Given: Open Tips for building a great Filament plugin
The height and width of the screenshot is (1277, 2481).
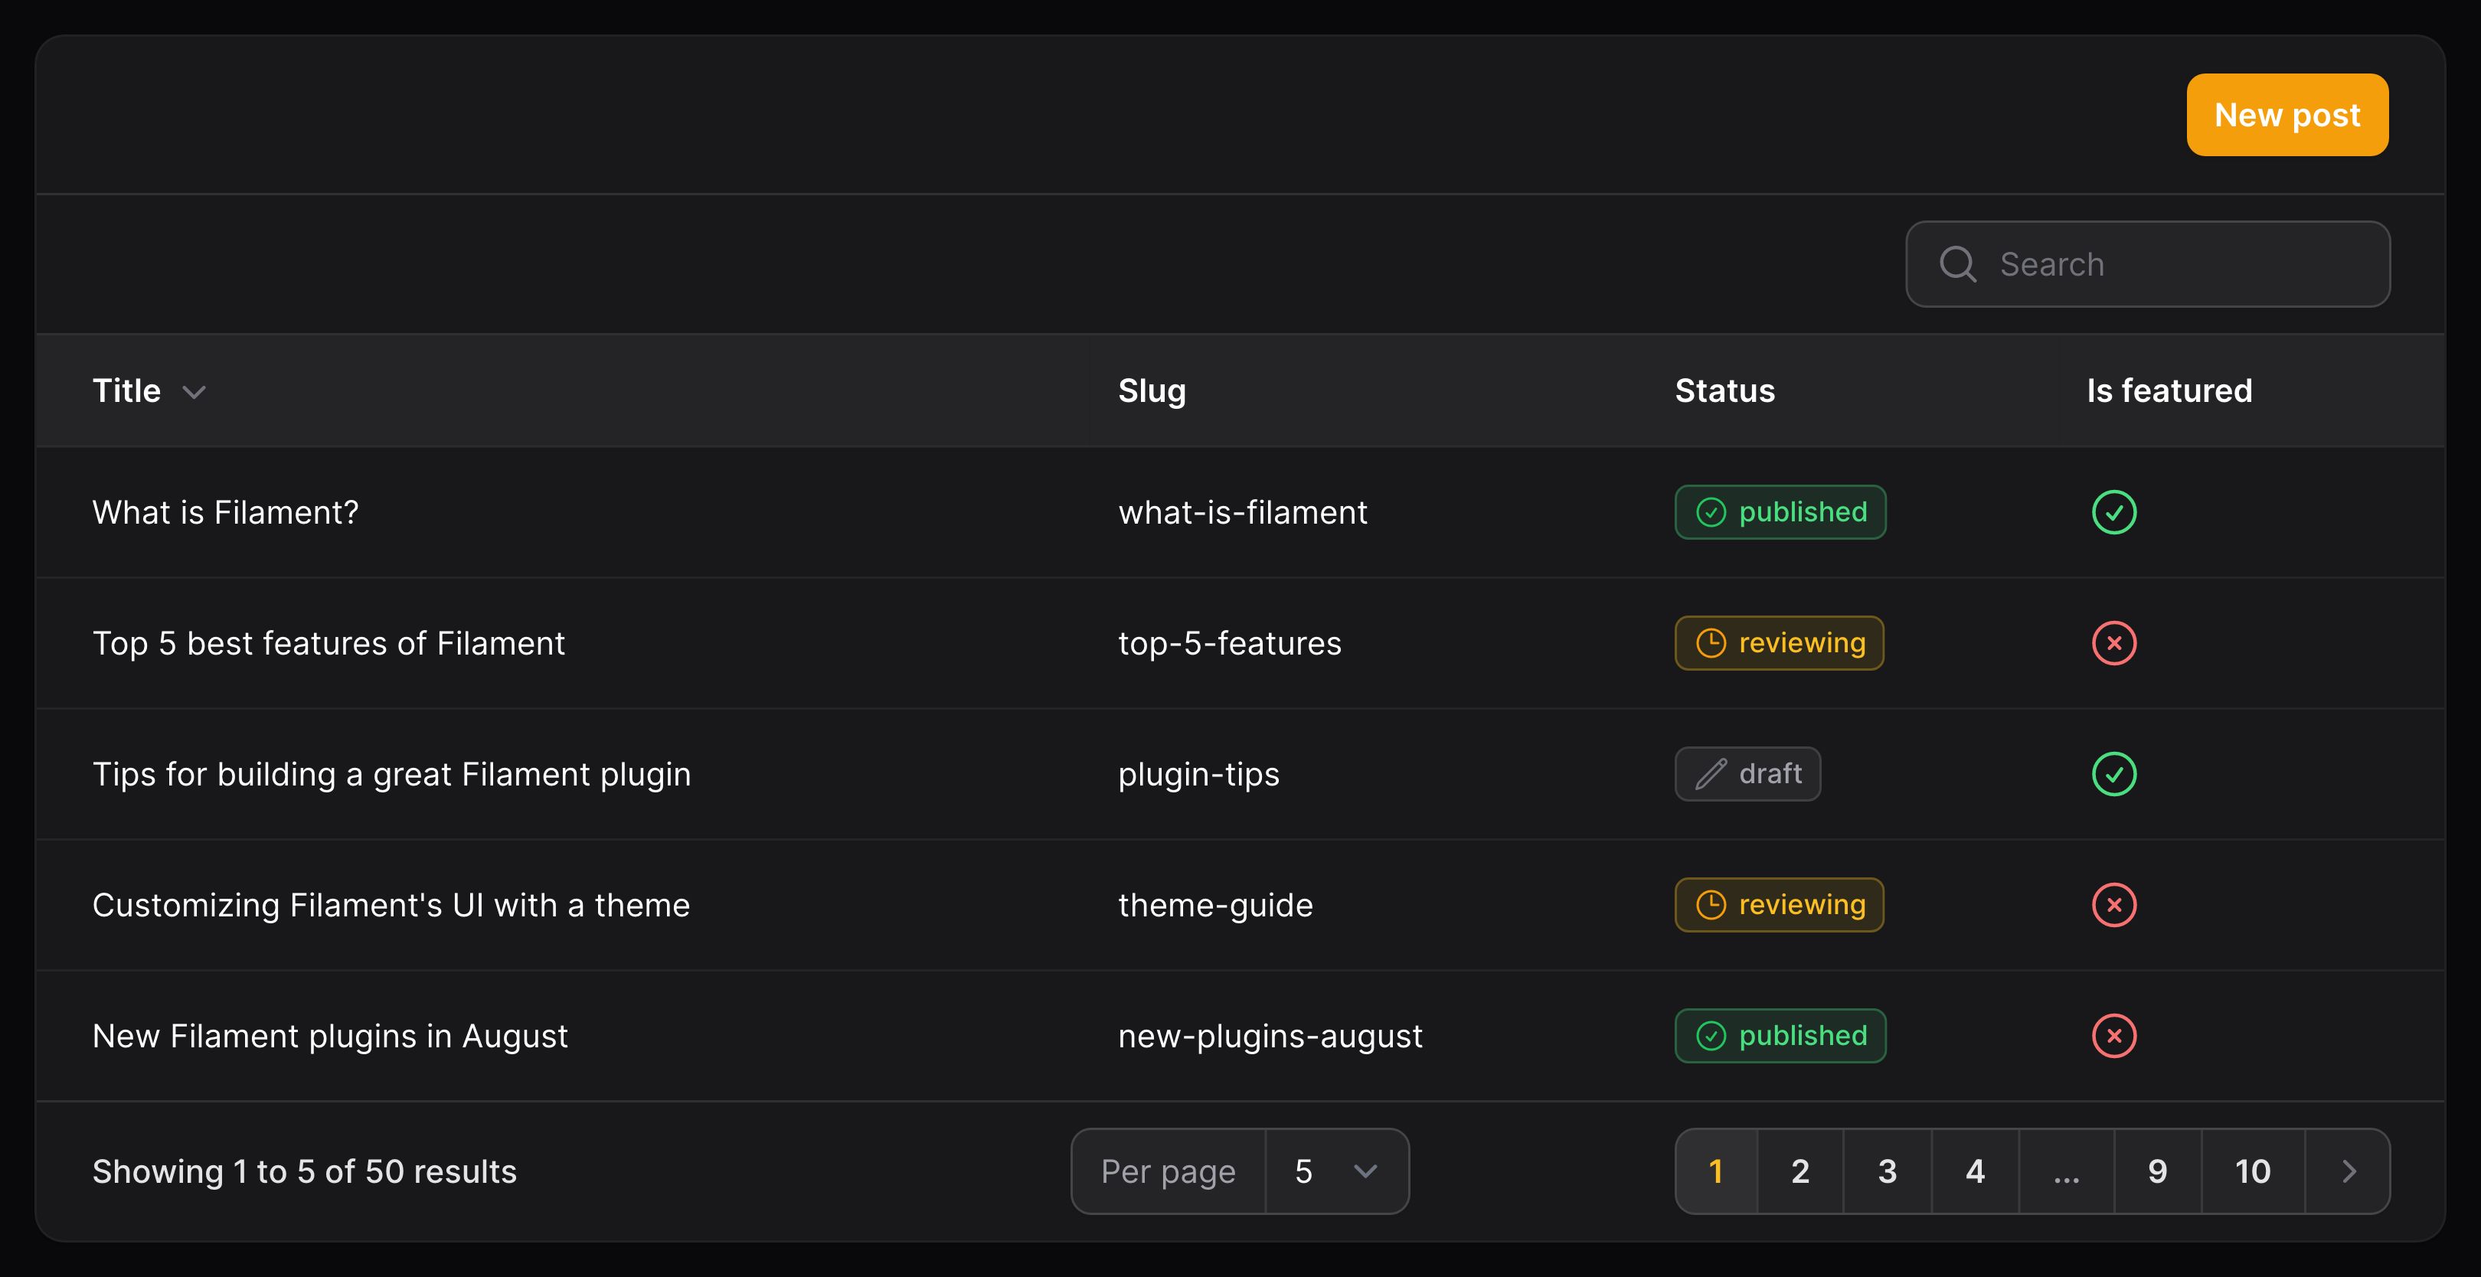Looking at the screenshot, I should 391,774.
